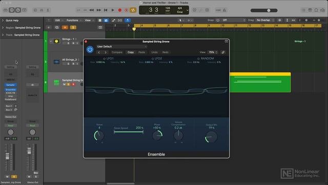Screen dimensions: 328x185
Task: Click the Stereo Out output slot
Action: pos(10,117)
